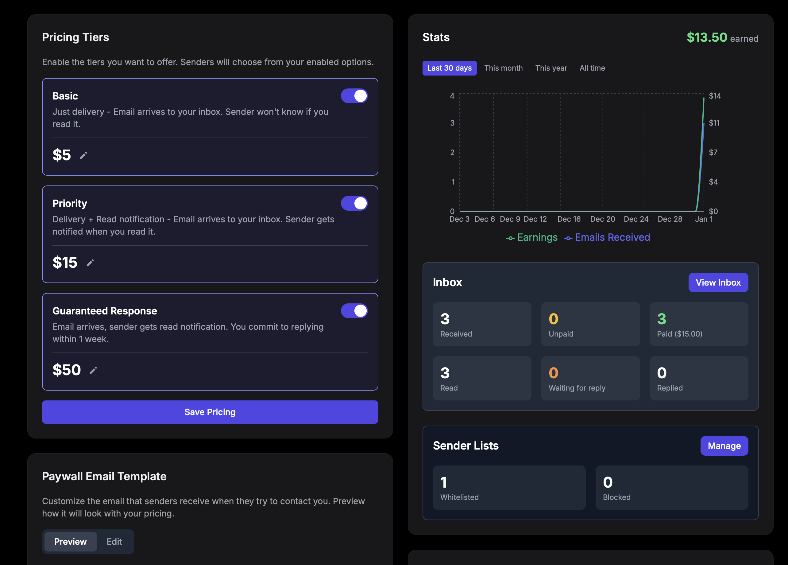Toggle the Emails Received series in the legend
This screenshot has width=788, height=565.
[607, 237]
